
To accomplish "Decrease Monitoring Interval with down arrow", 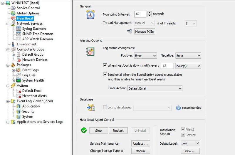I will click(x=150, y=16).
